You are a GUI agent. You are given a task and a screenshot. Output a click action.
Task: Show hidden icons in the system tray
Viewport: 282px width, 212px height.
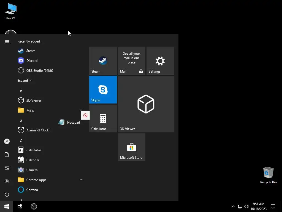(233, 206)
